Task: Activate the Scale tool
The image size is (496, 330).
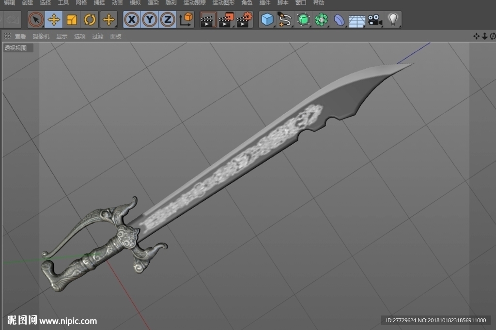Action: pos(72,20)
